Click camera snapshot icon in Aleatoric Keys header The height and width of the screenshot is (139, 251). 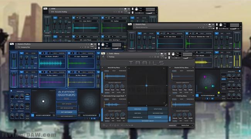(x=210, y=24)
